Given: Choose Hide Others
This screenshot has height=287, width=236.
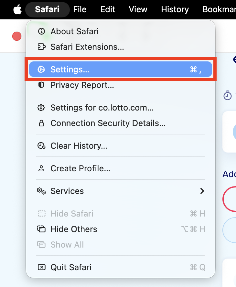Looking at the screenshot, I should point(121,229).
